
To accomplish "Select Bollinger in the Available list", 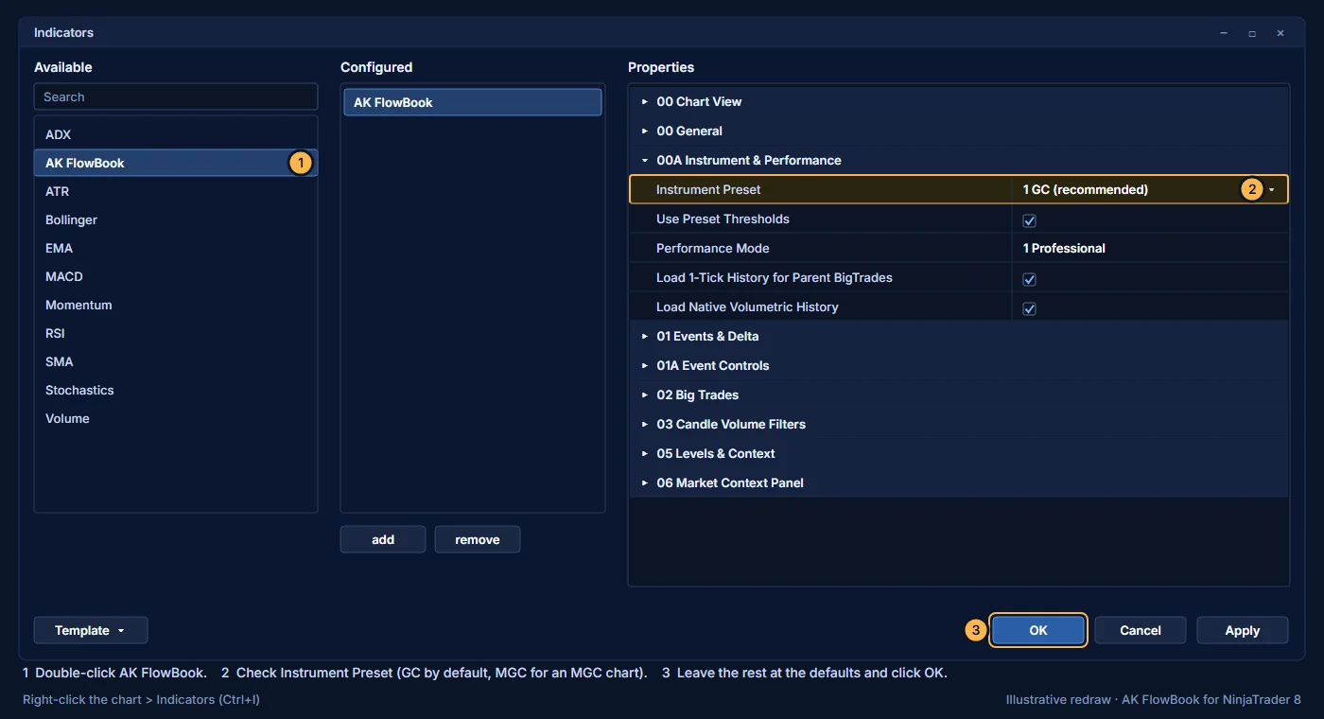I will [176, 219].
